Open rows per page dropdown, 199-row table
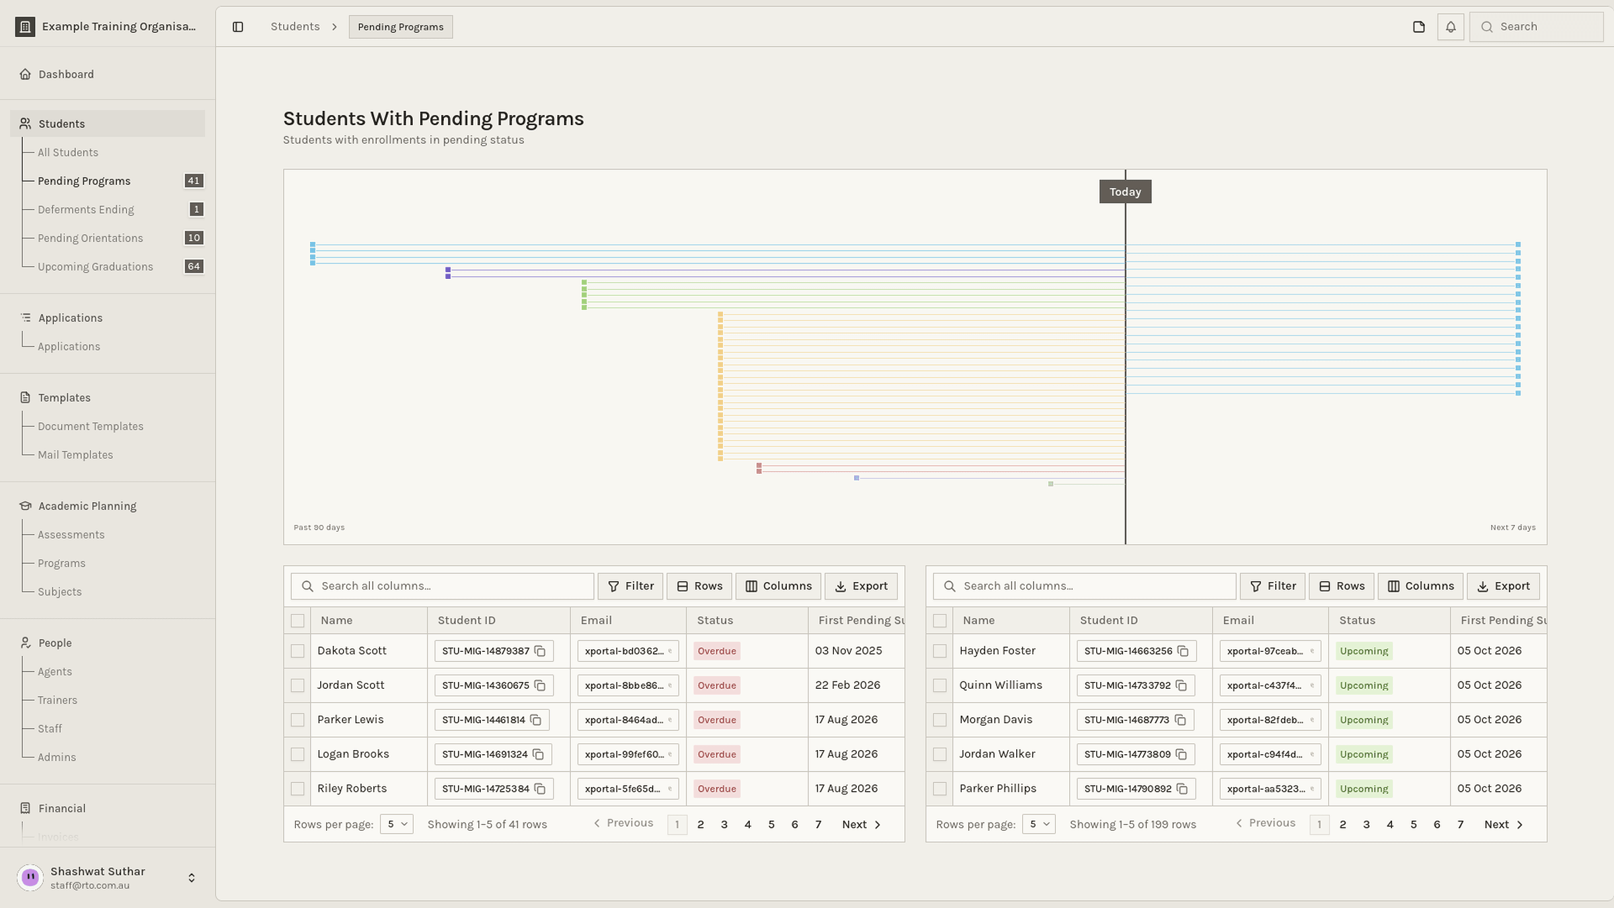The image size is (1614, 908). tap(1038, 824)
